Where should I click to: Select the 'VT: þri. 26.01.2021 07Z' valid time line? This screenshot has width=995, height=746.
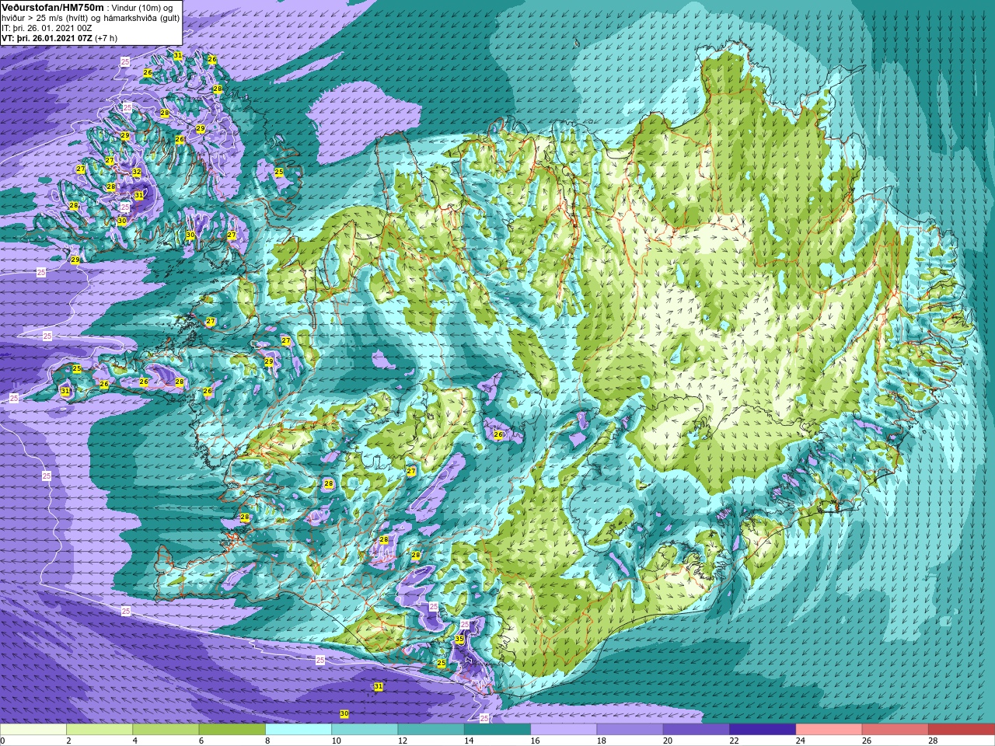[47, 38]
